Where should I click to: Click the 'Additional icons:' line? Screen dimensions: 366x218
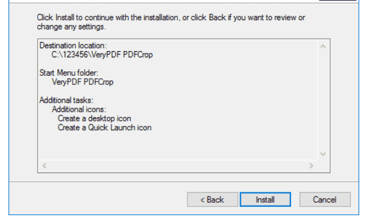tap(79, 109)
